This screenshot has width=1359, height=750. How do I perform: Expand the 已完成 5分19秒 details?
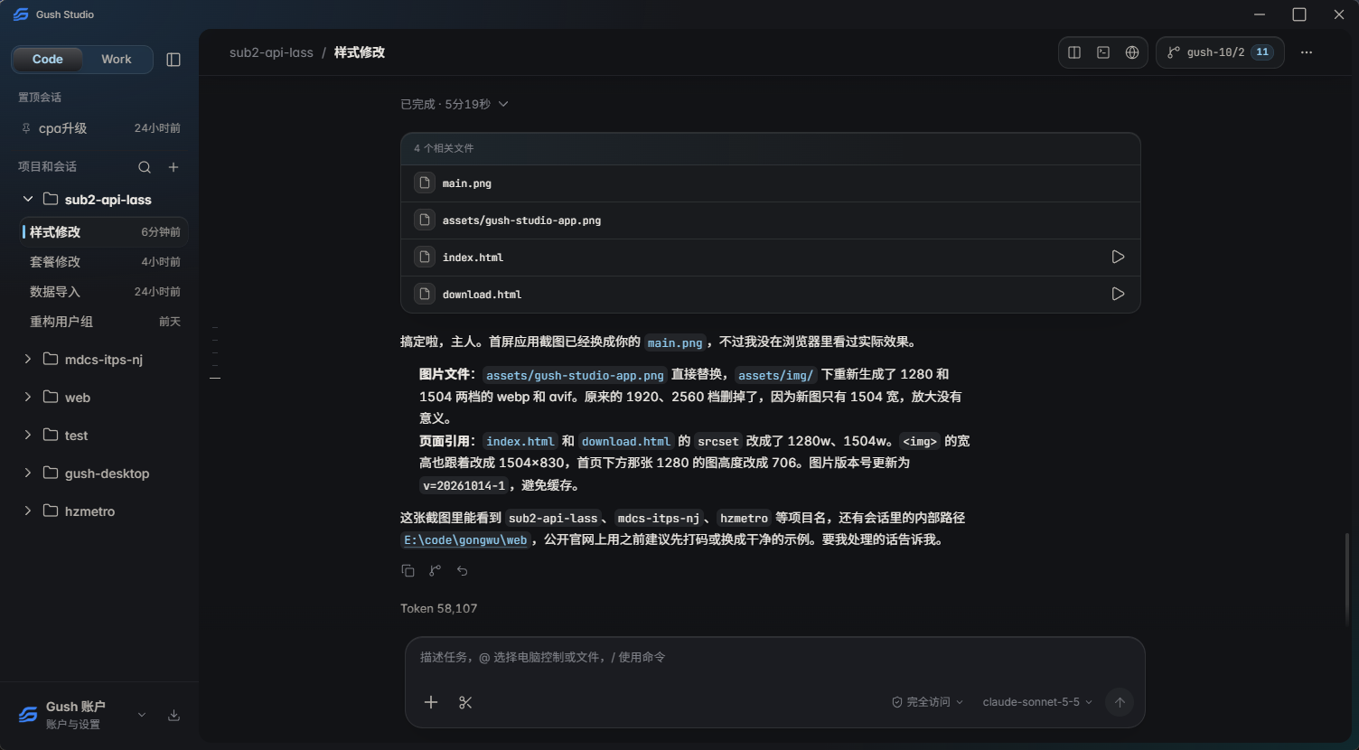point(455,105)
